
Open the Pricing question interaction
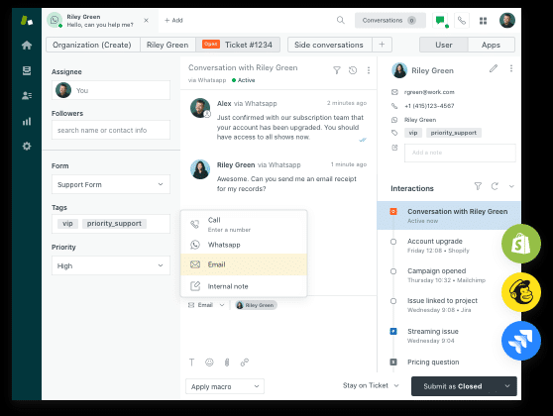(x=433, y=363)
